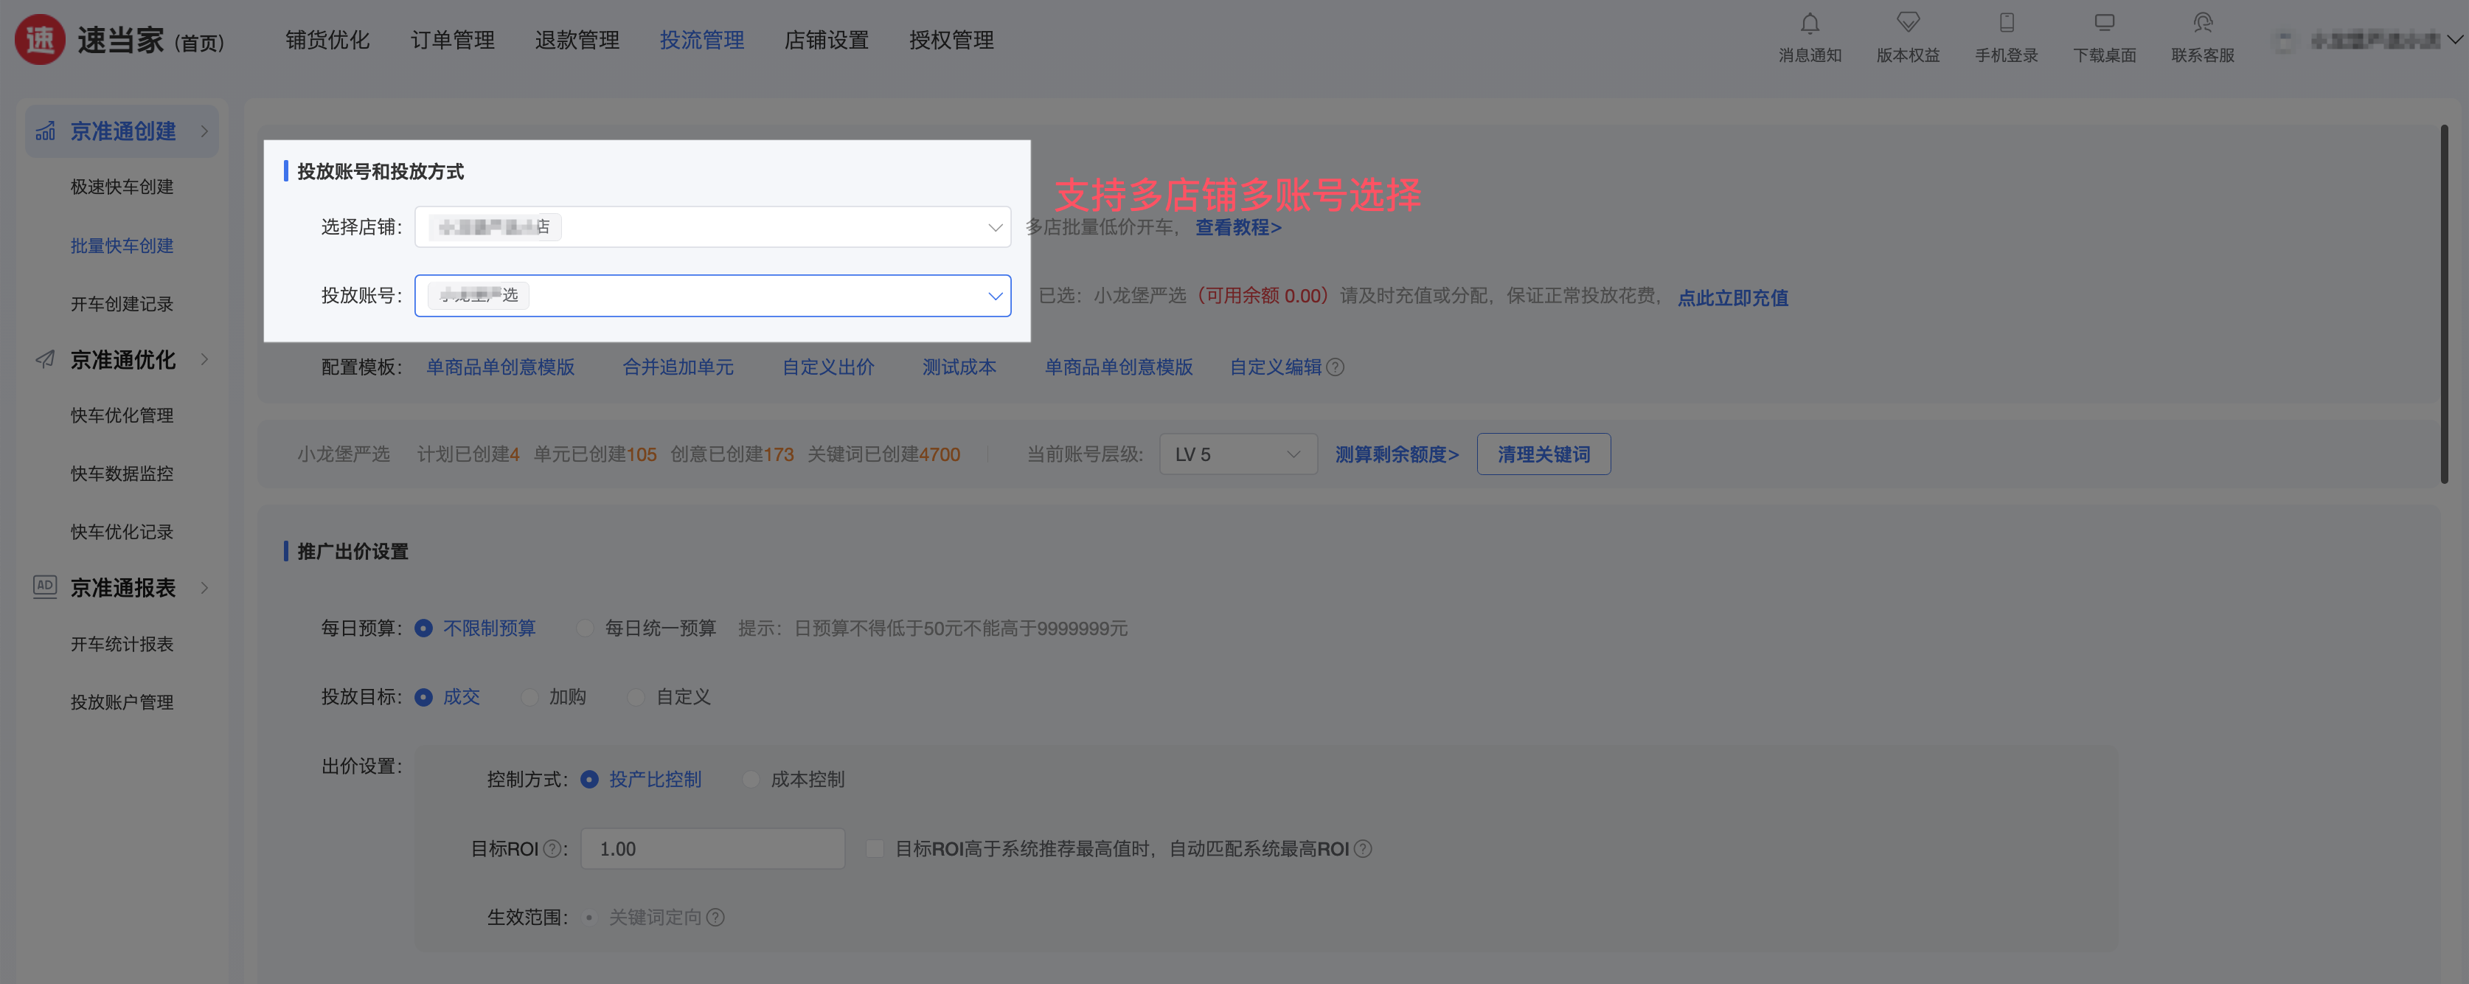Click the 目标ROI value input field
This screenshot has width=2469, height=984.
coord(711,849)
